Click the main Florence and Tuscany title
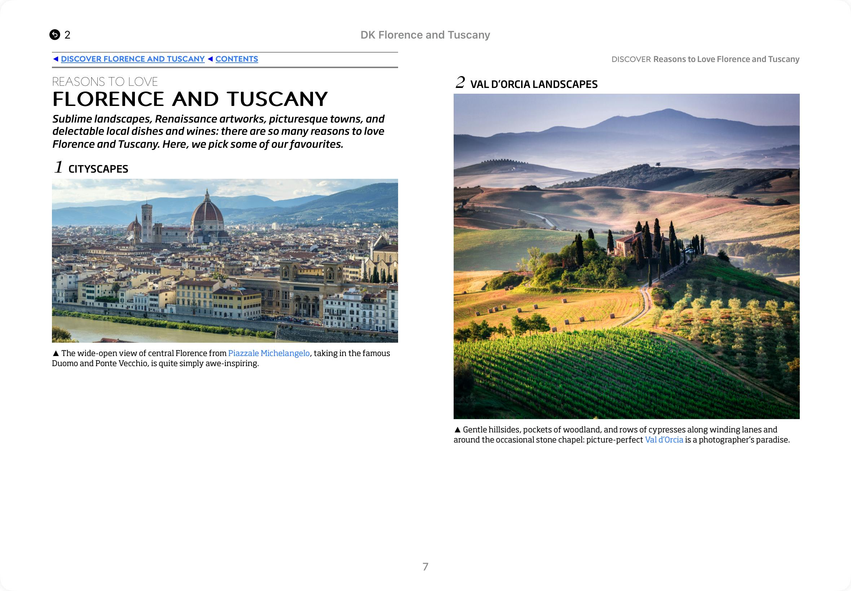 tap(190, 99)
